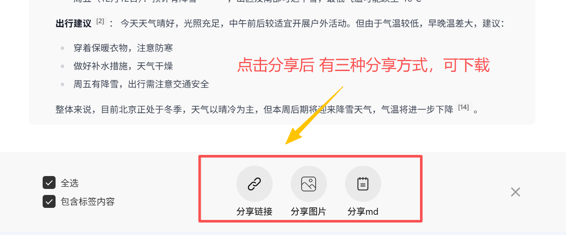The image size is (566, 235).
Task: Click the 整体来说 summary paragraph
Action: [267, 109]
